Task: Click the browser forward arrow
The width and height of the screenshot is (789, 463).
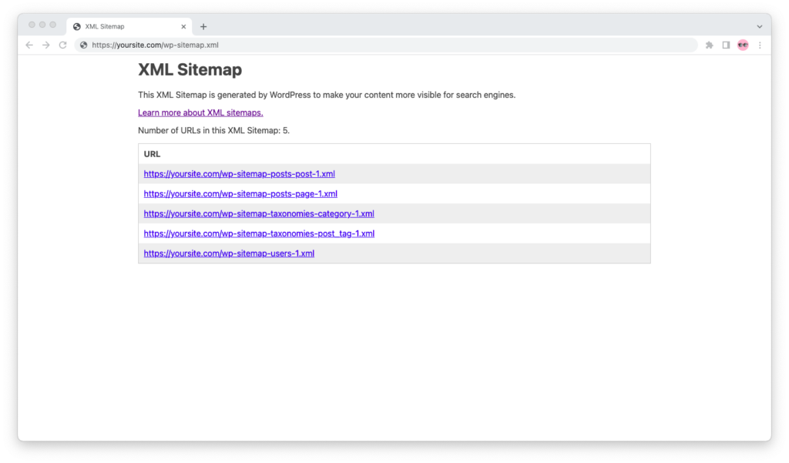Action: (45, 45)
